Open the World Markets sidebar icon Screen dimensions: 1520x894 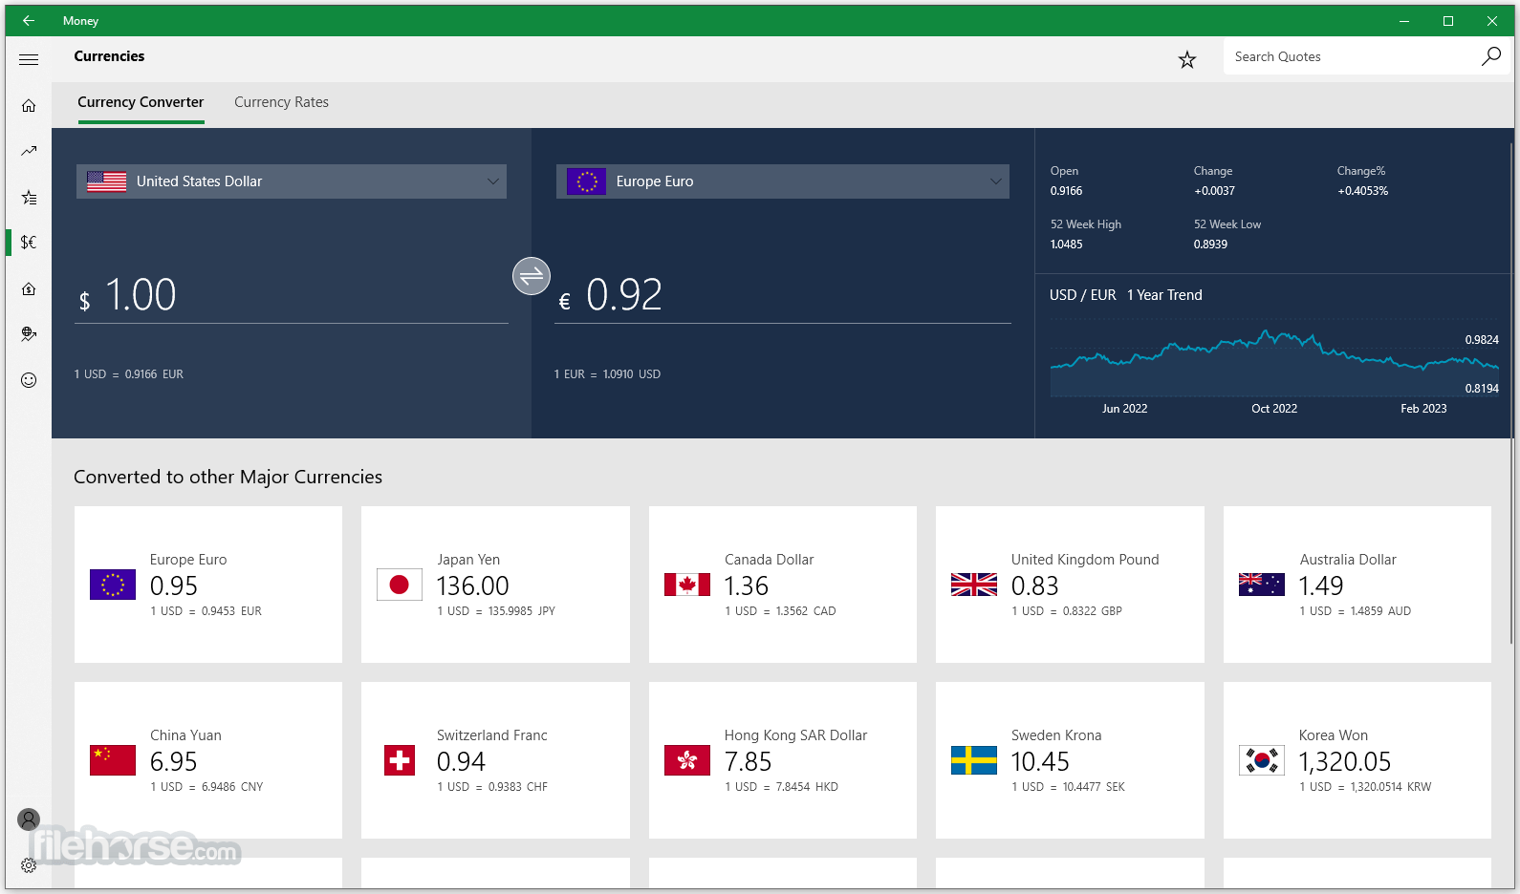[29, 334]
